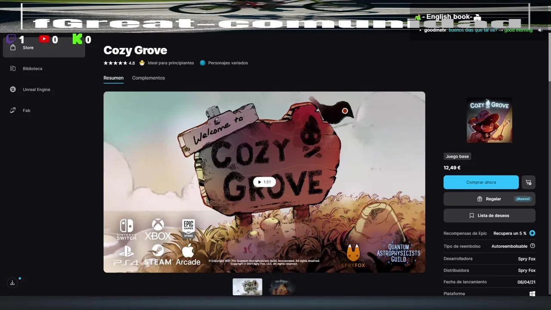
Task: Play the Cozy Grove trailer video
Action: click(x=264, y=182)
